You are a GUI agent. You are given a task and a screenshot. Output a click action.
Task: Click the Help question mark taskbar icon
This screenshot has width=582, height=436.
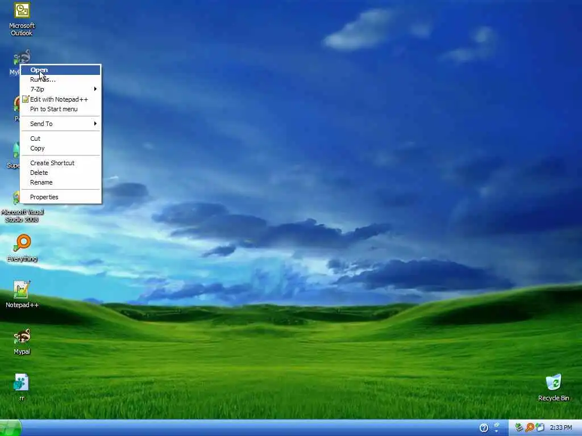[484, 428]
